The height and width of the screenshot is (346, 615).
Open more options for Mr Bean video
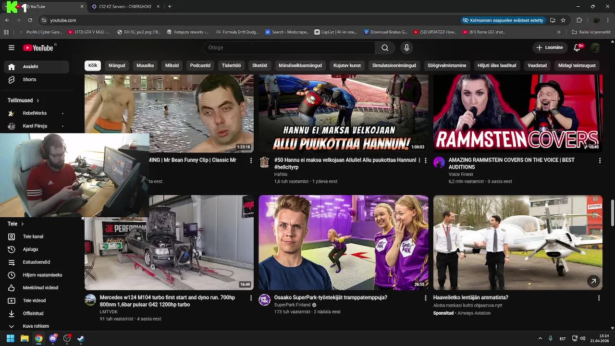[x=251, y=161]
